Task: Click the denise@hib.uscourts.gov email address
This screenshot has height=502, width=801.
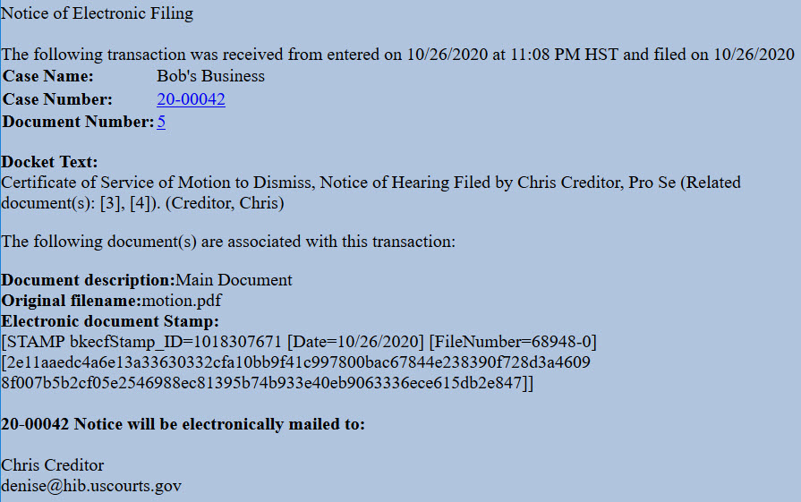Action: (91, 486)
